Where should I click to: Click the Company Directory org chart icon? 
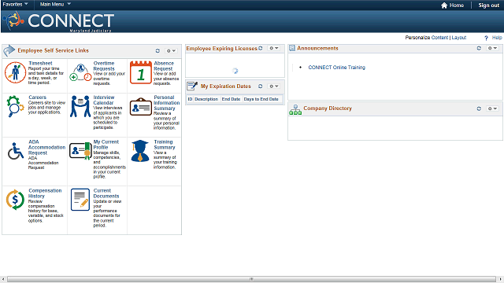(295, 110)
